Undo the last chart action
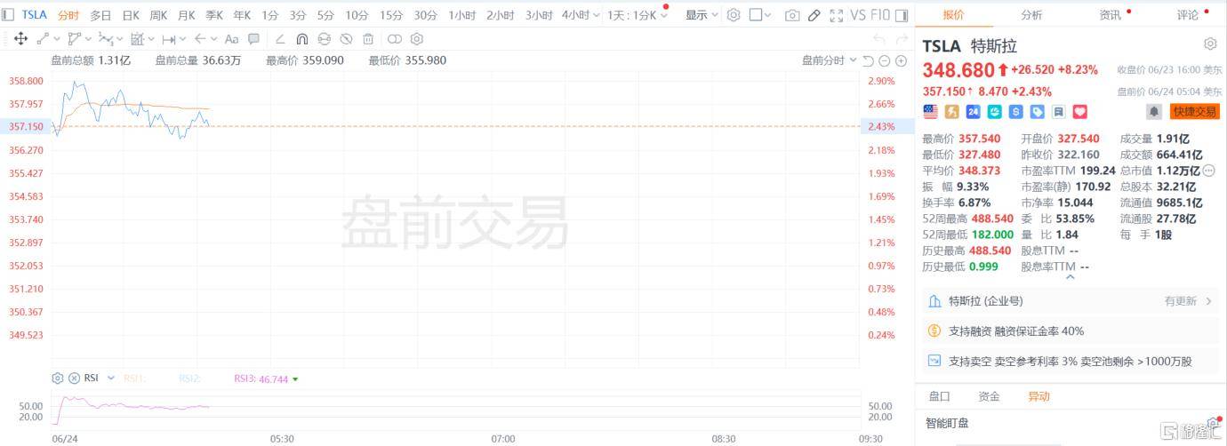The height and width of the screenshot is (446, 1227). (x=878, y=38)
